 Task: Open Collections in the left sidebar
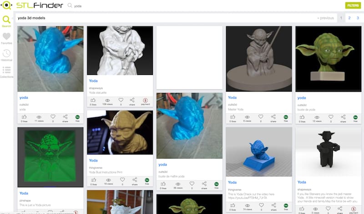pos(6,72)
